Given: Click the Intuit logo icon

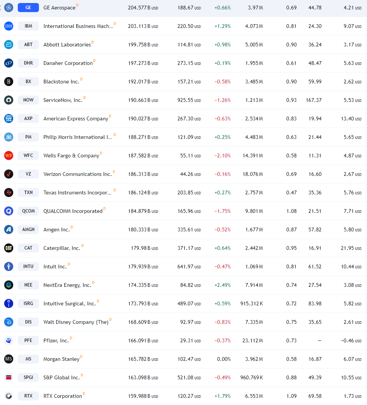Looking at the screenshot, I should (9, 266).
